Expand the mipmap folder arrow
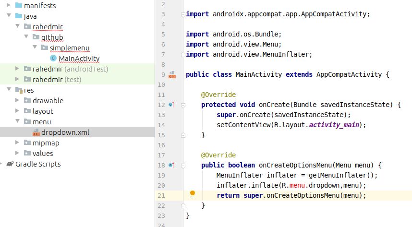 click(17, 142)
